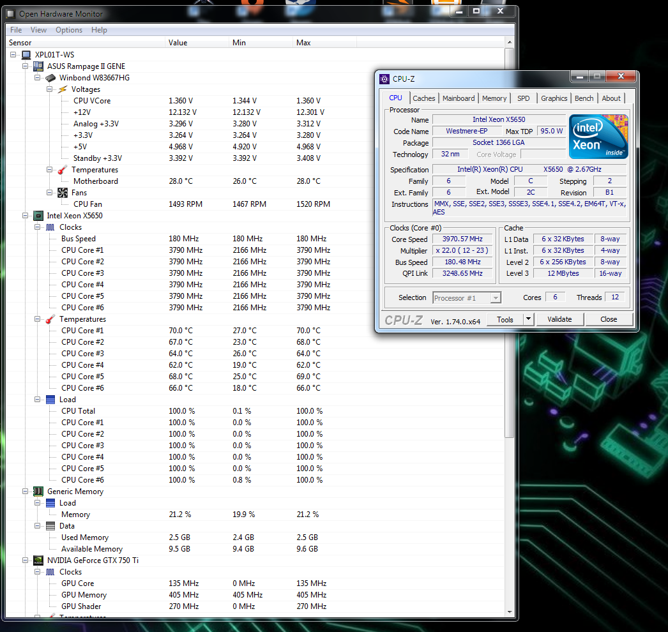Click the Sensor column header
Image resolution: width=668 pixels, height=632 pixels.
pyautogui.click(x=86, y=43)
